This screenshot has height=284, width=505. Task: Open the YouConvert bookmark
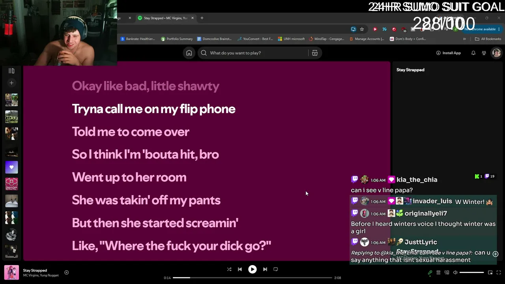tap(255, 39)
